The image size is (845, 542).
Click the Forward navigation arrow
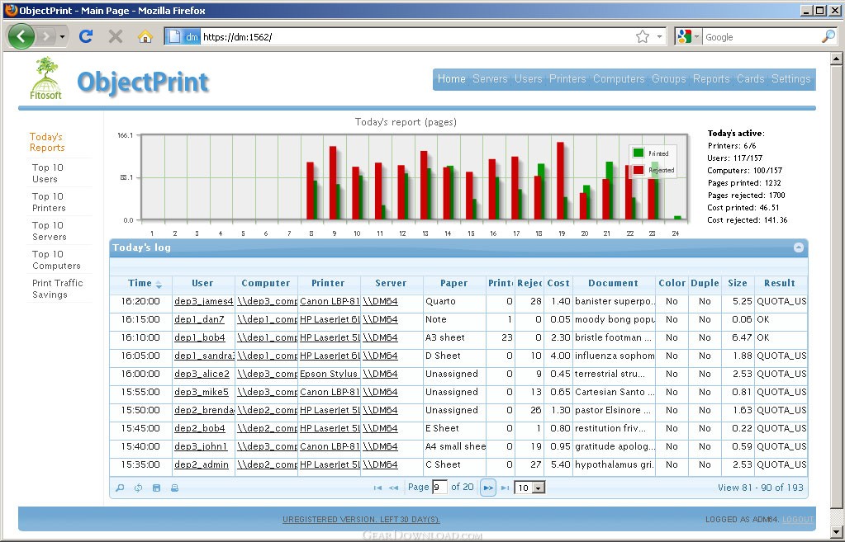pyautogui.click(x=45, y=36)
